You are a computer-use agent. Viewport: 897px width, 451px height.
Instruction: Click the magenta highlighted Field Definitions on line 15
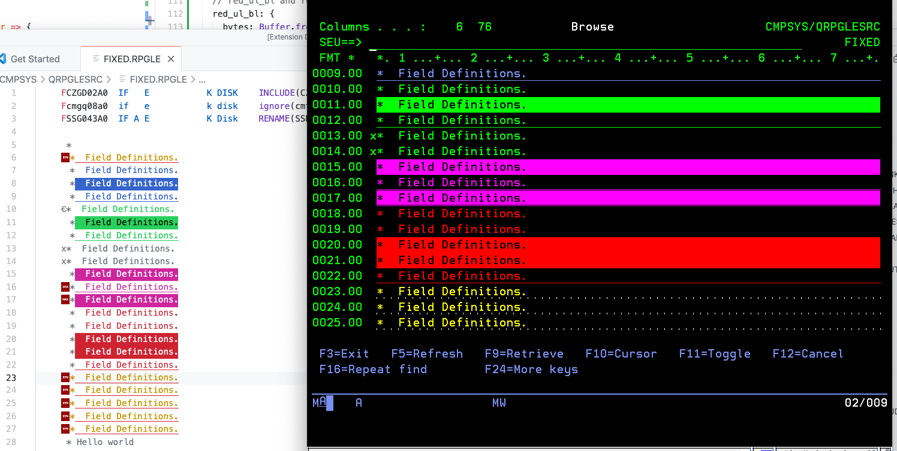tap(127, 274)
